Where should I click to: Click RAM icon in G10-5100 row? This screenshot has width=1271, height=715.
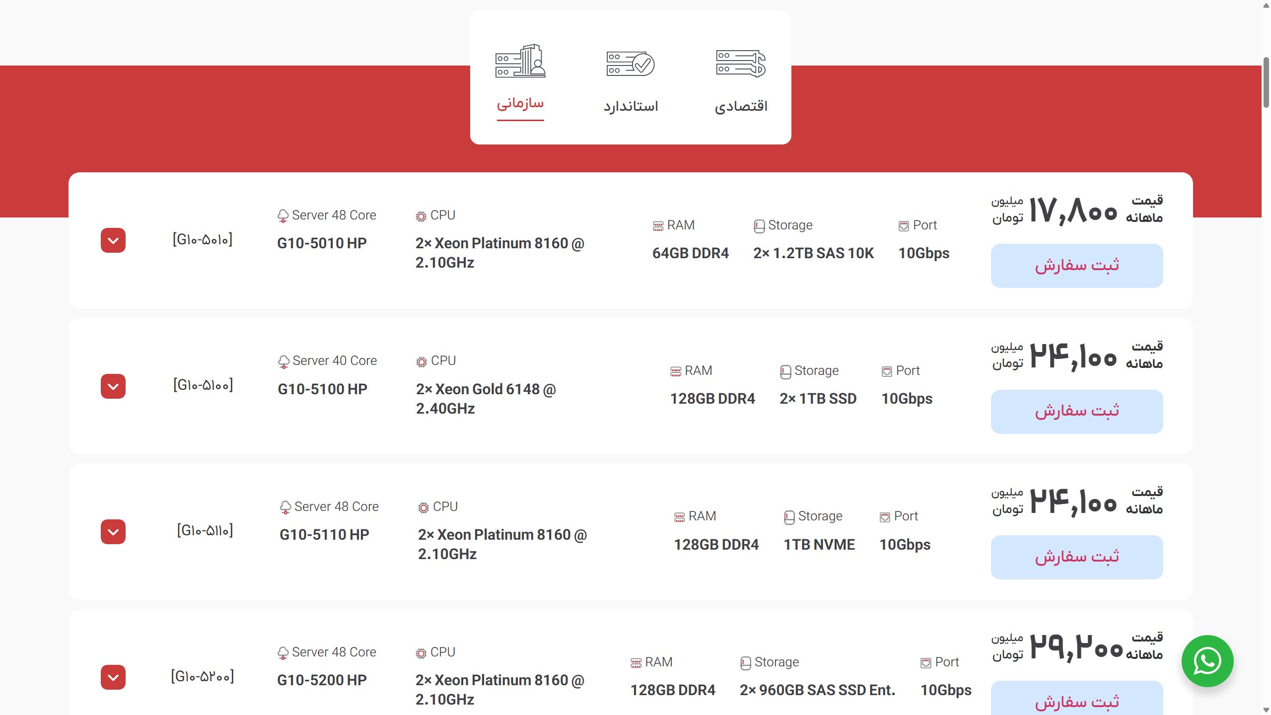(x=676, y=372)
